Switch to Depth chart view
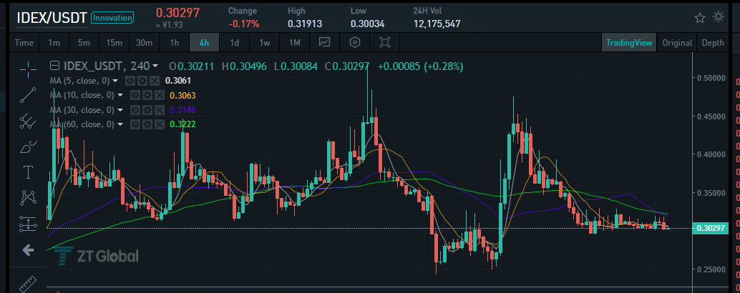740x293 pixels. point(713,42)
